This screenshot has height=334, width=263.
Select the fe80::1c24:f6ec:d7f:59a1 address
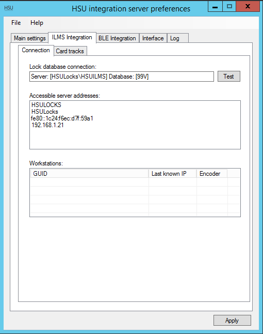(62, 118)
